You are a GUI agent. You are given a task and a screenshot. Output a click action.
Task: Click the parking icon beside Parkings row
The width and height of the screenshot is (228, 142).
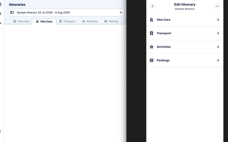tap(151, 60)
